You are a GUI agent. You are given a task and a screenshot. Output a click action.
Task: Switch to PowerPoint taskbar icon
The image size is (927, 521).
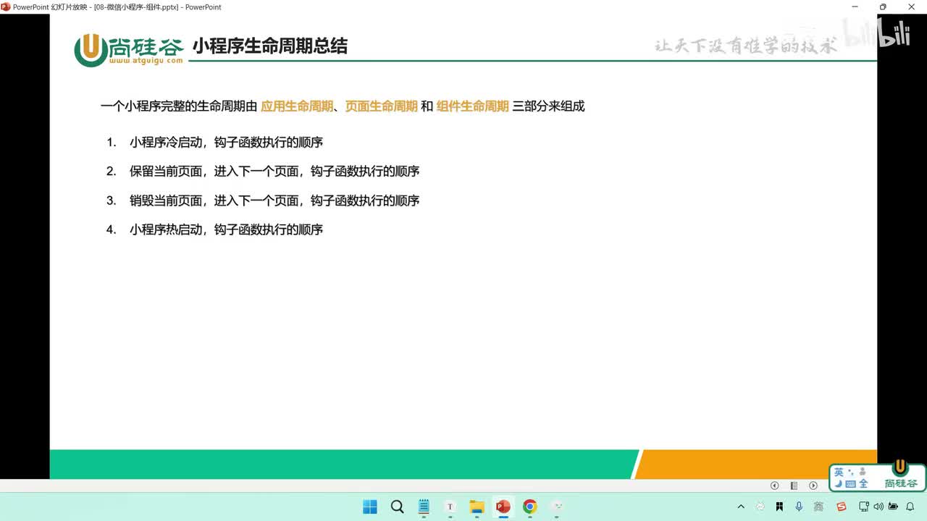point(503,507)
